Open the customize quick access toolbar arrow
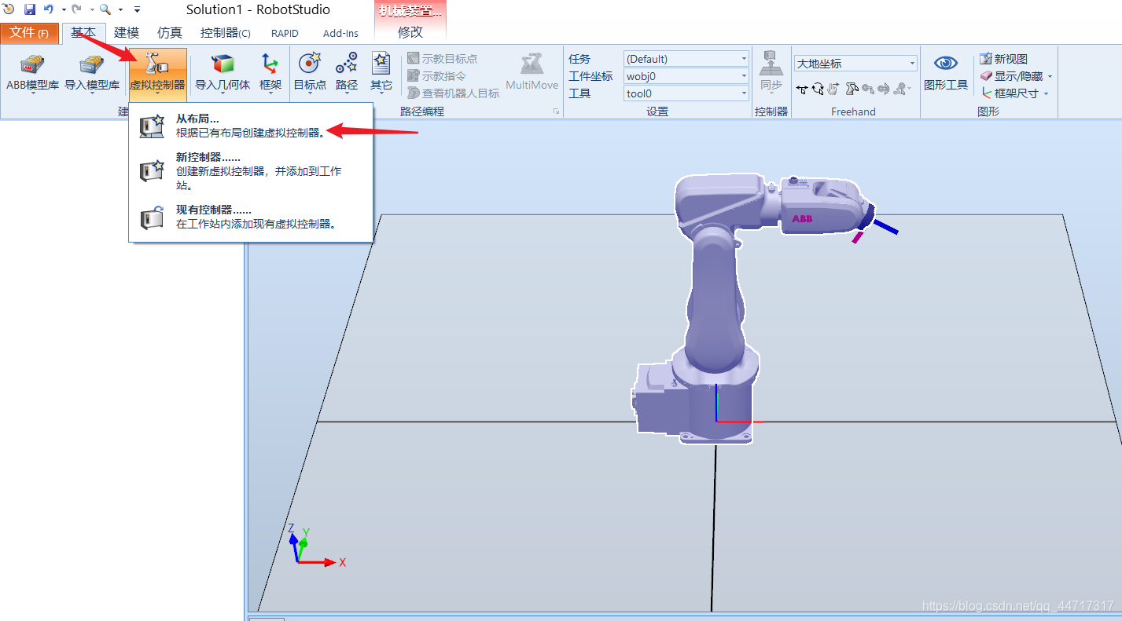 tap(137, 9)
